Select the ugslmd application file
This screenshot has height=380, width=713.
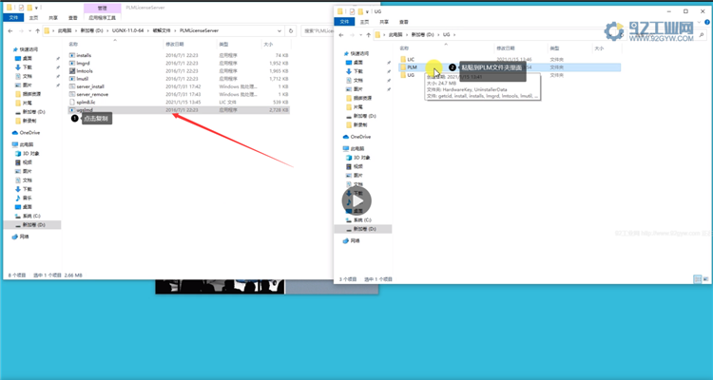[x=179, y=110]
